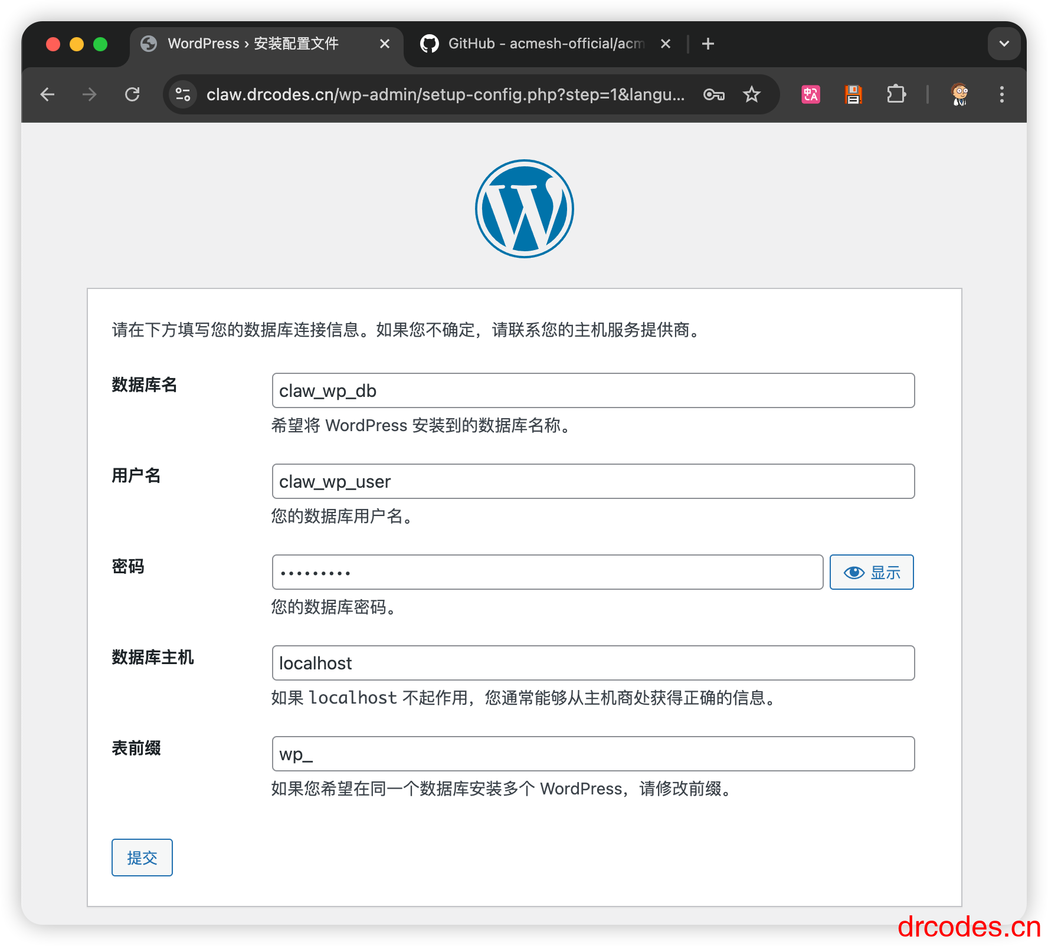Open the saved passwords key icon
The width and height of the screenshot is (1048, 946).
[x=714, y=94]
